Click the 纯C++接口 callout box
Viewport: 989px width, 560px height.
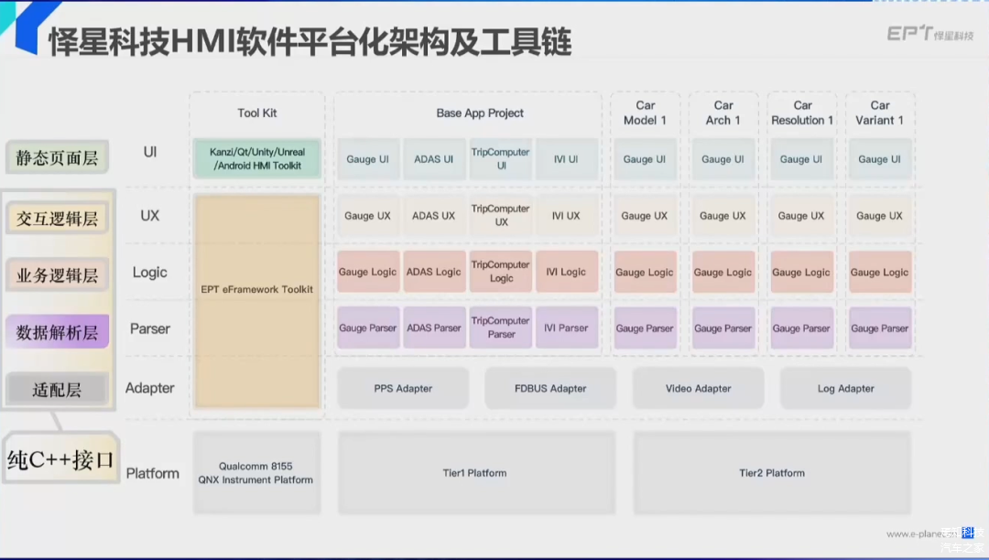[60, 459]
